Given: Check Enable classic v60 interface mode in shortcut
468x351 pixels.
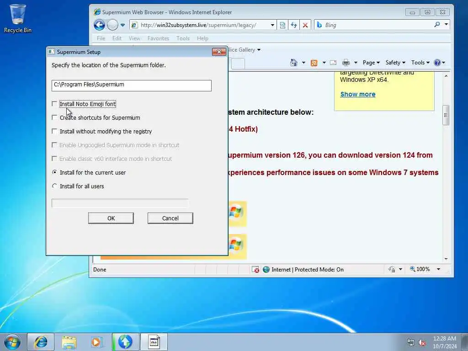Looking at the screenshot, I should click(x=54, y=159).
